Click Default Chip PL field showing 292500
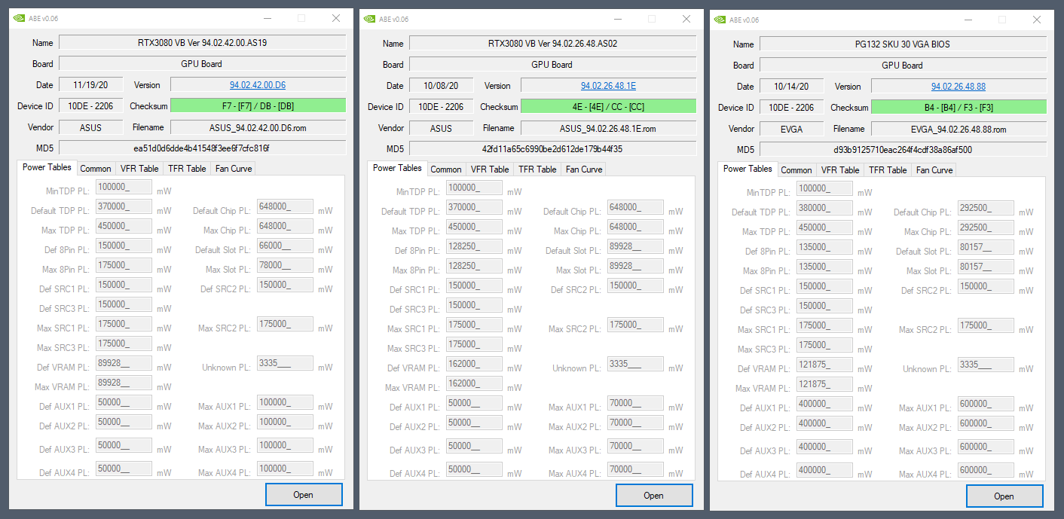 pyautogui.click(x=986, y=208)
